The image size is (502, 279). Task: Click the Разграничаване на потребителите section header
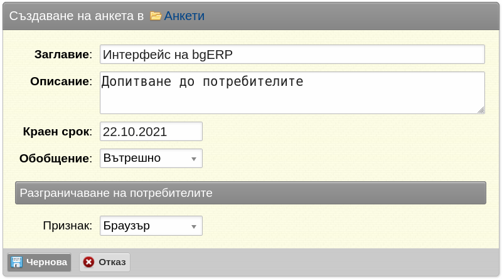(x=250, y=193)
